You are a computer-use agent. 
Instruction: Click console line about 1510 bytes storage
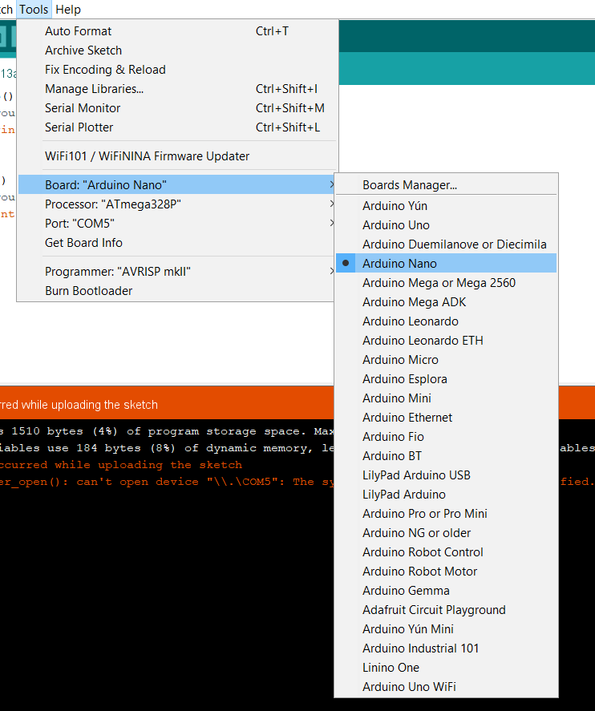(167, 431)
